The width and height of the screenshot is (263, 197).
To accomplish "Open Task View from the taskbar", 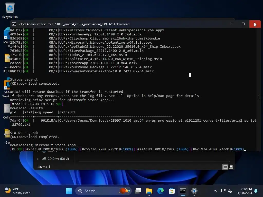I will pyautogui.click(x=138, y=191).
